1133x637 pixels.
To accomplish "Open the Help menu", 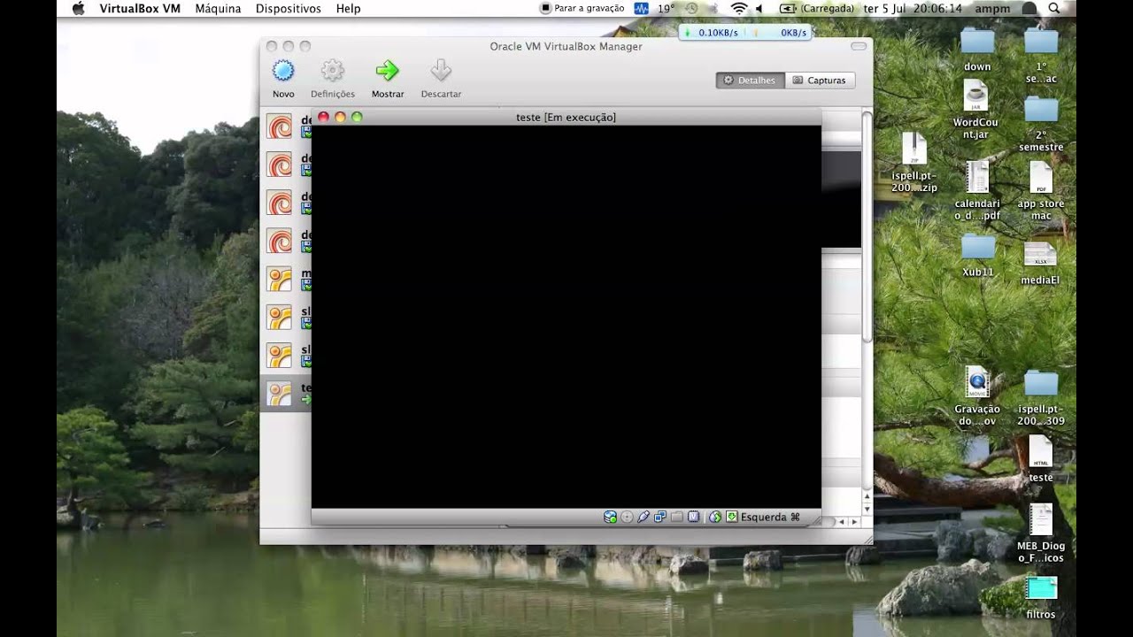I will point(348,8).
